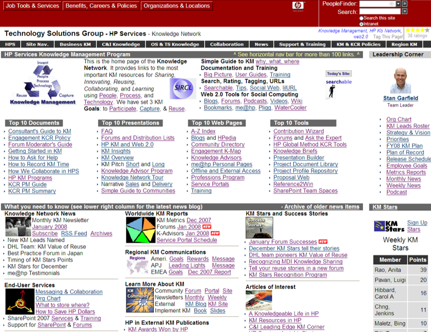Open the HPS nav bar item
The width and height of the screenshot is (431, 332).
pyautogui.click(x=10, y=44)
